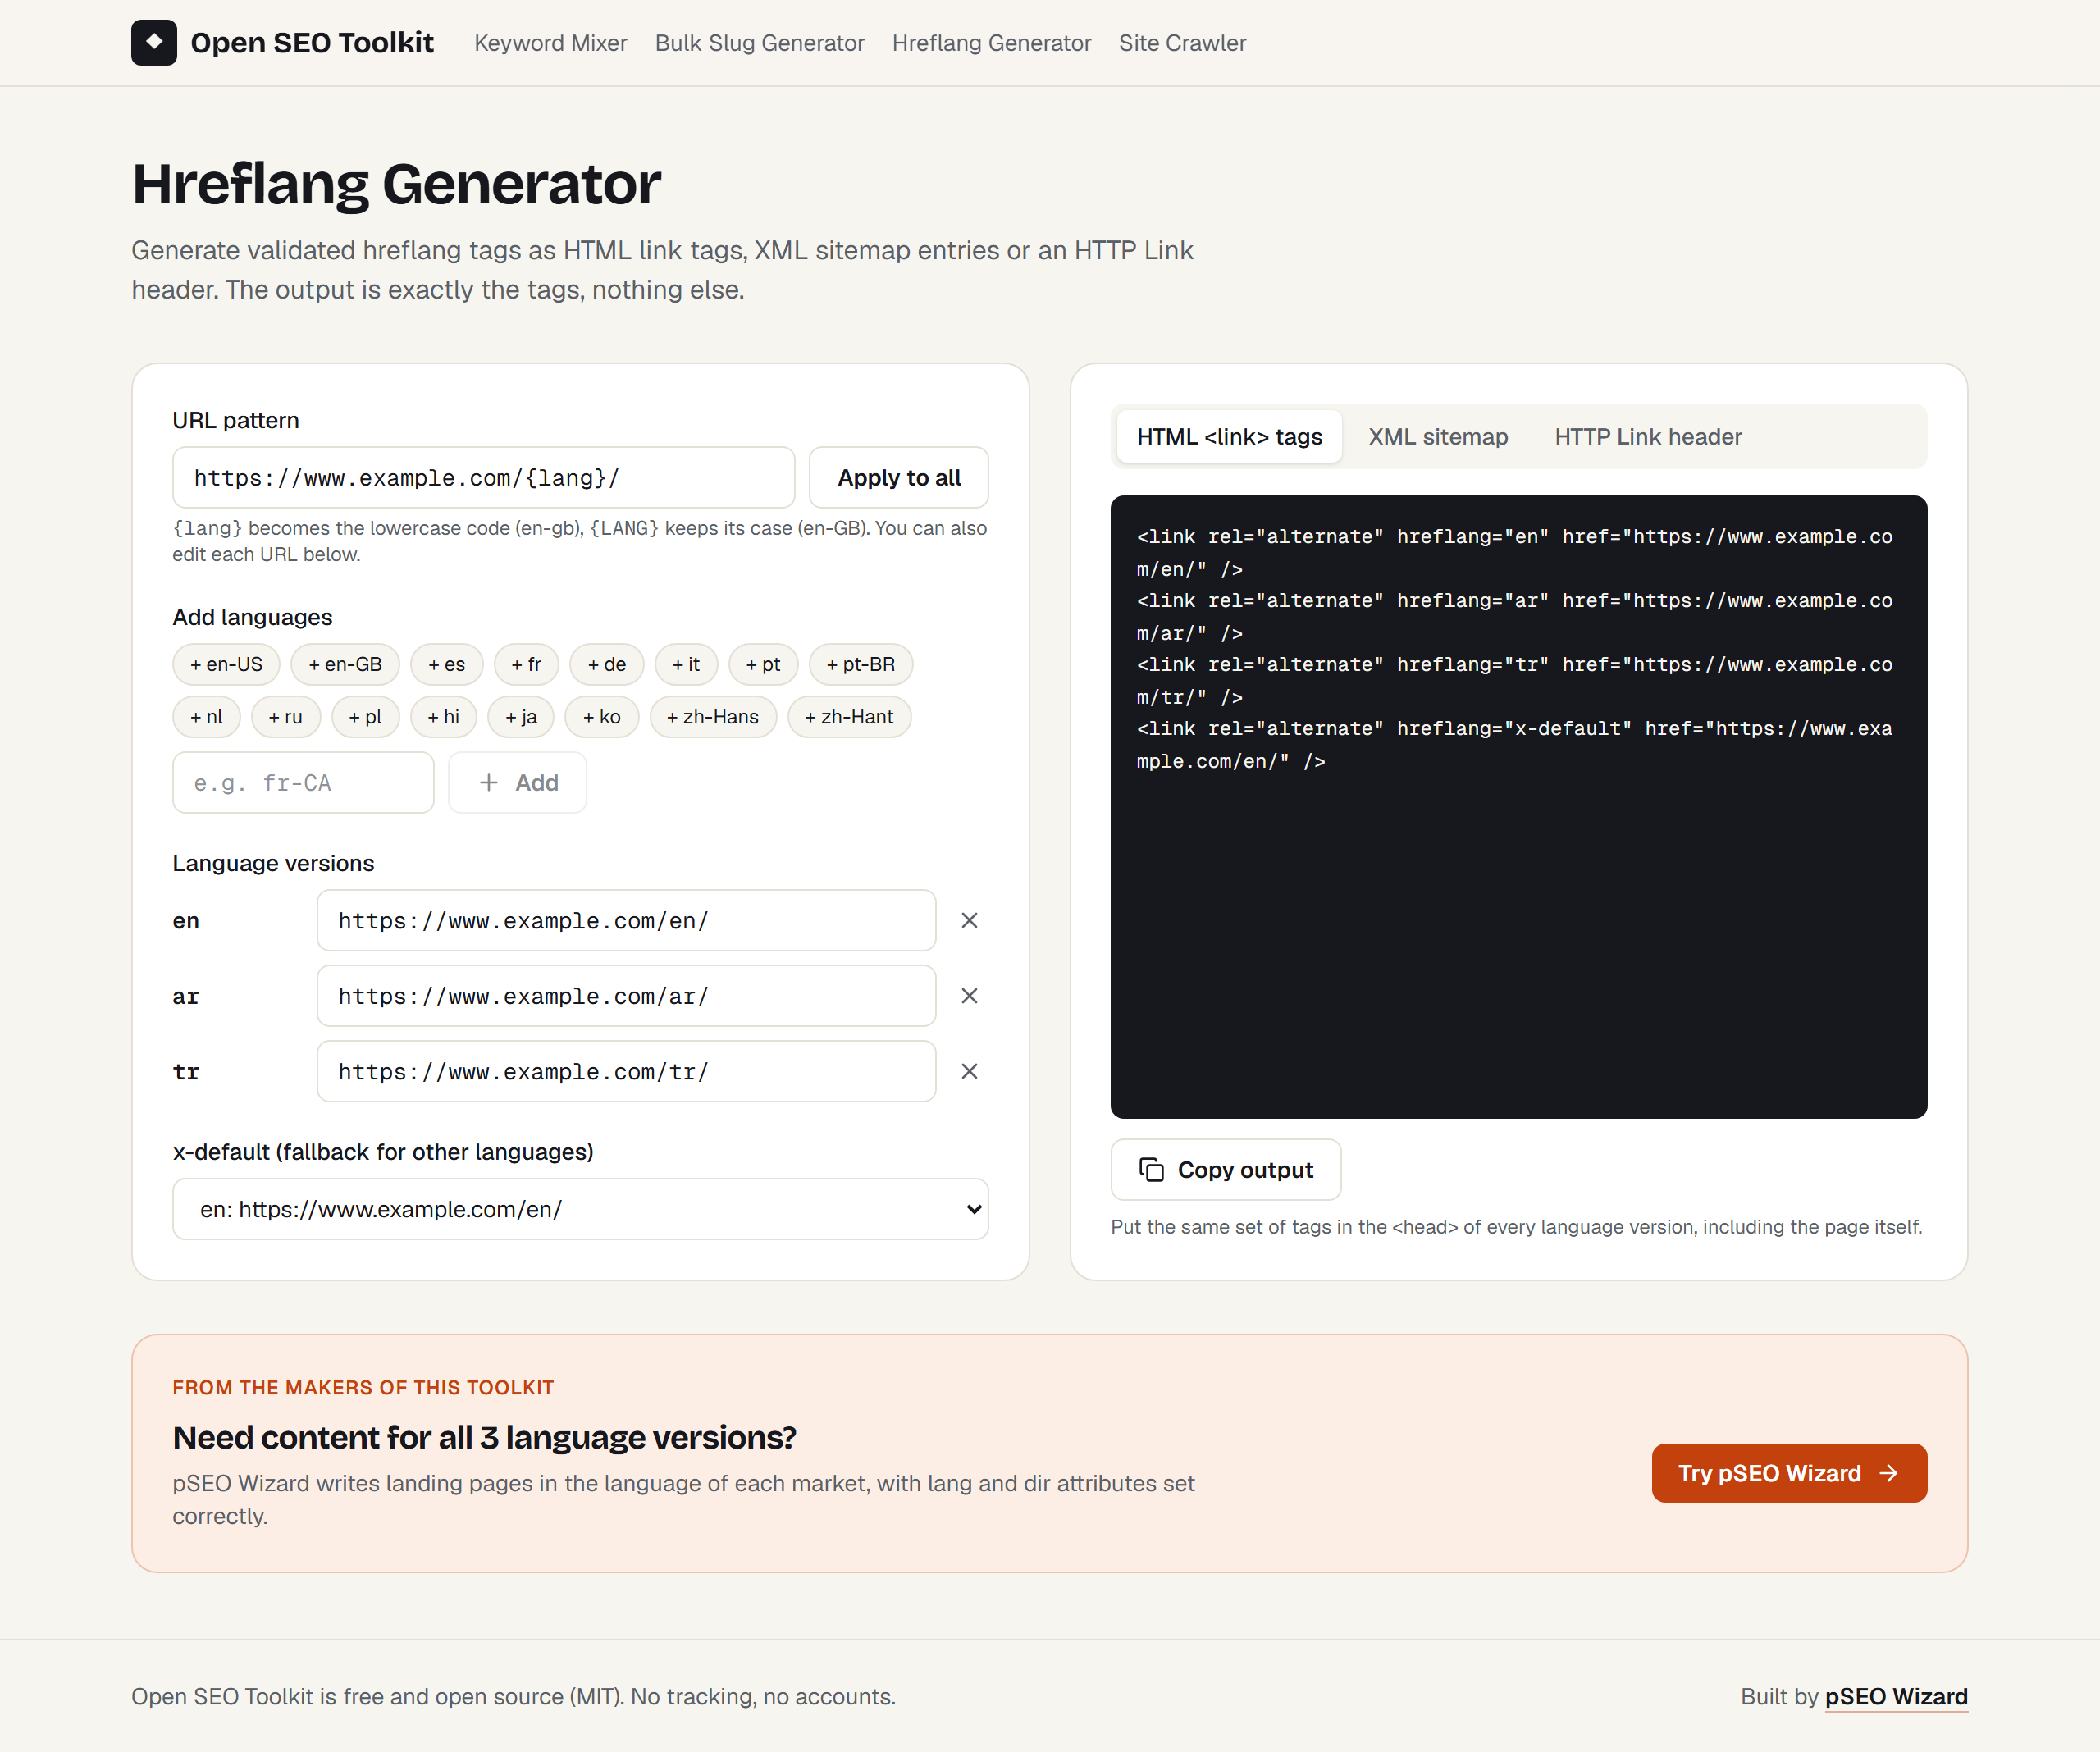The width and height of the screenshot is (2100, 1752).
Task: Open Site Crawler from navigation
Action: [x=1182, y=43]
